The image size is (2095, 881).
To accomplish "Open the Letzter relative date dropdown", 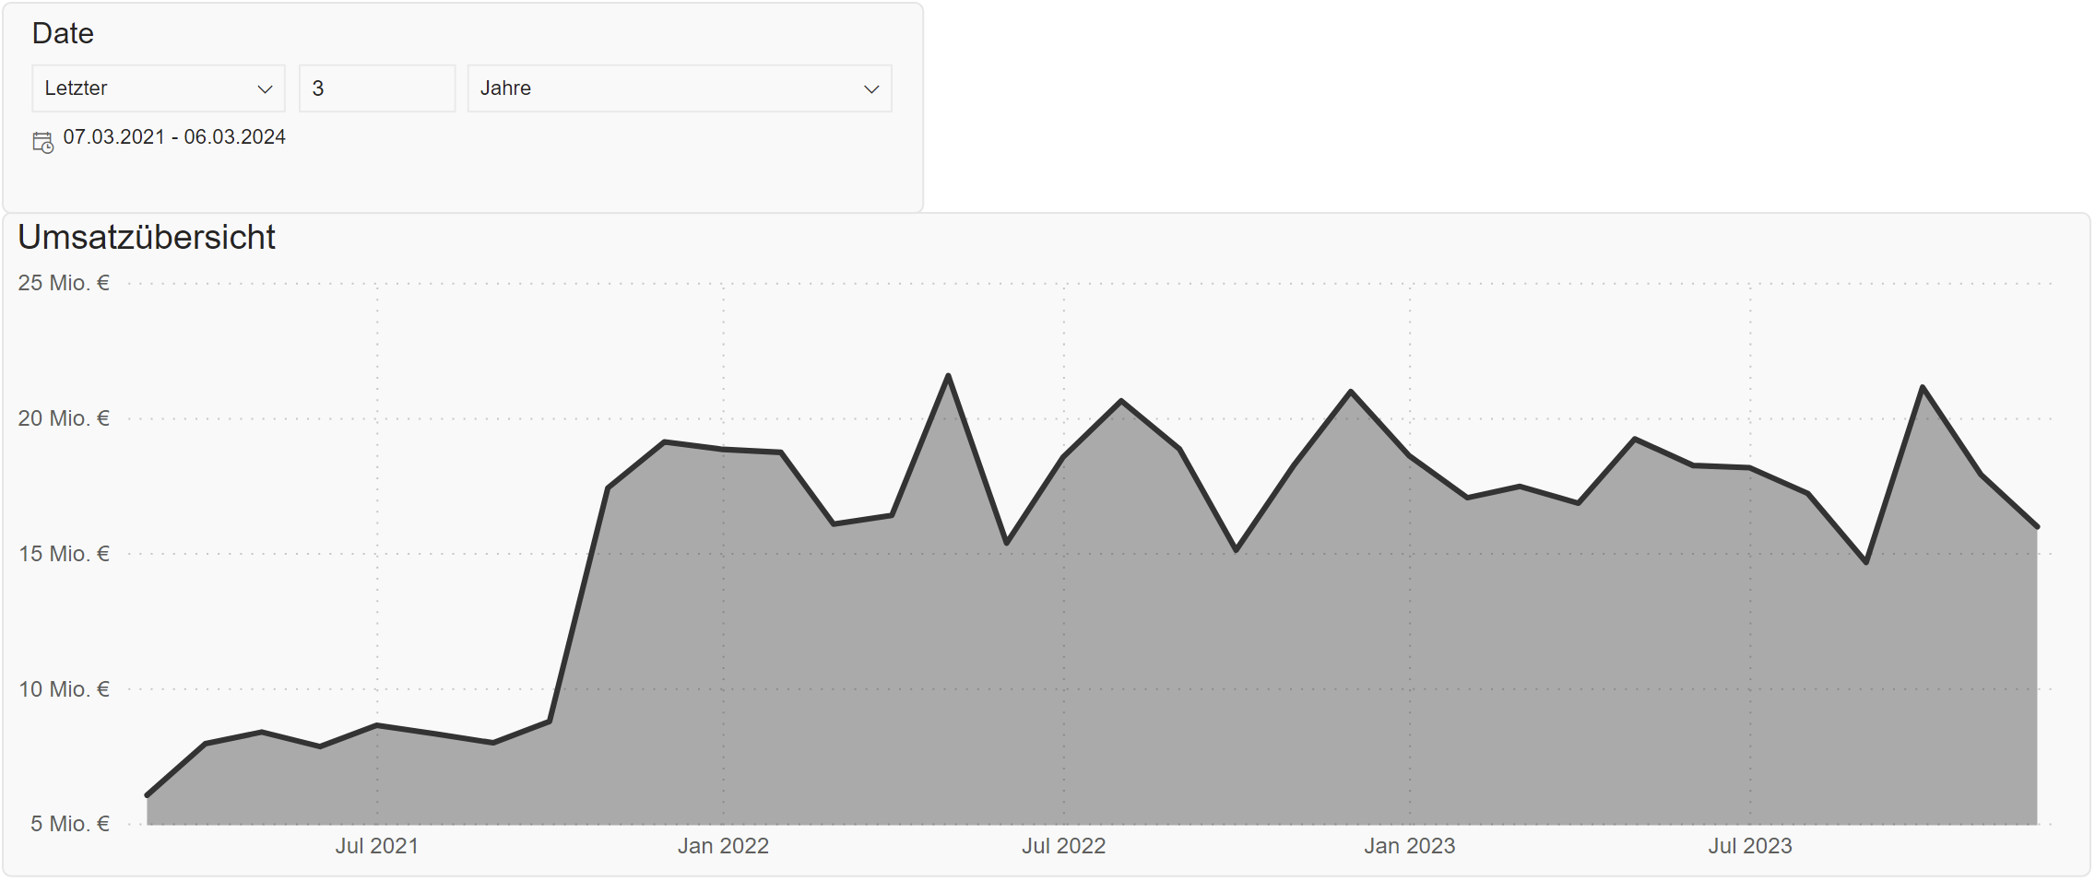I will click(x=159, y=88).
